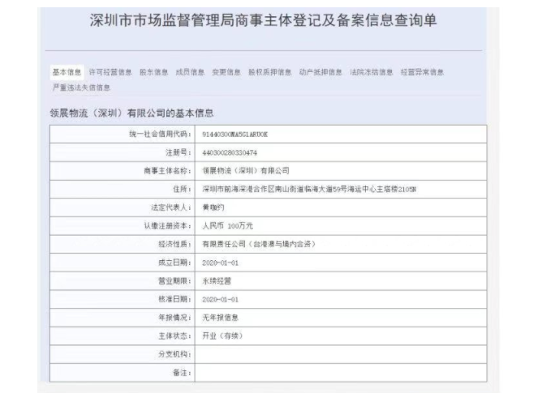Select the 股东信息 tab

point(154,72)
